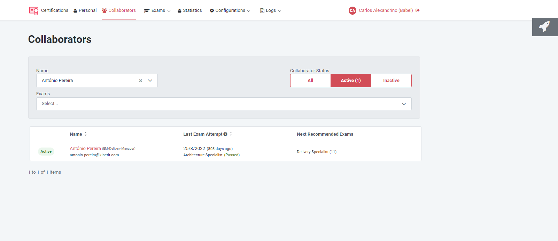Viewport: 558px width, 241px height.
Task: Expand the Name dropdown arrow
Action: (150, 81)
